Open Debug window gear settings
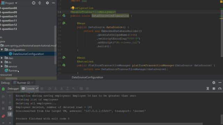The width and height of the screenshot is (223, 125). click(x=214, y=83)
